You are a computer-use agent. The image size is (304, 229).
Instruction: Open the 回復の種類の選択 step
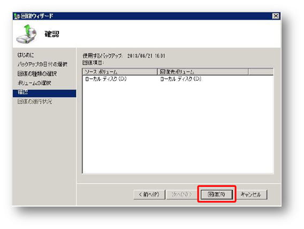[37, 74]
